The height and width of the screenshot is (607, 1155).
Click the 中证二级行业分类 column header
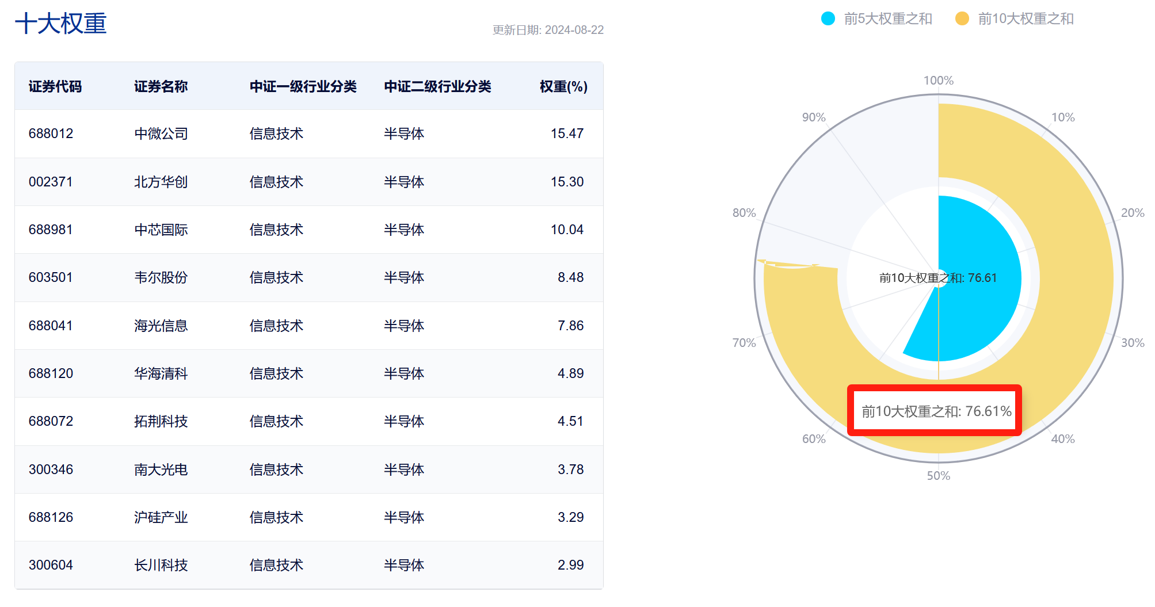click(x=437, y=86)
